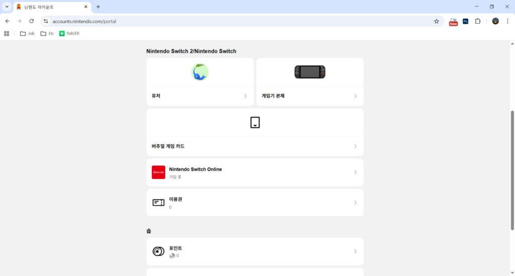Reload the current page
This screenshot has height=276, width=515.
(32, 21)
